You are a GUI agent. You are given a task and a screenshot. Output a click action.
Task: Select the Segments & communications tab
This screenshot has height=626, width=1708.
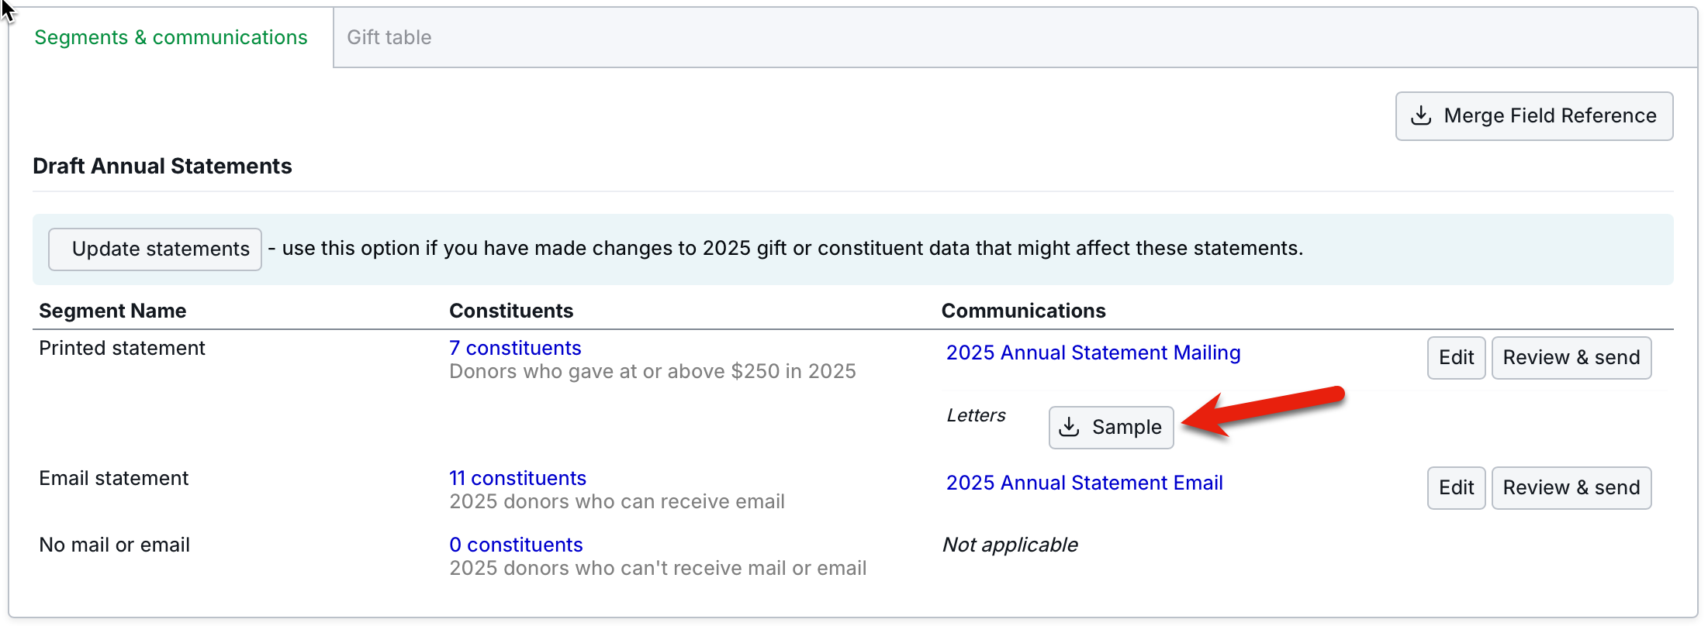click(x=171, y=37)
